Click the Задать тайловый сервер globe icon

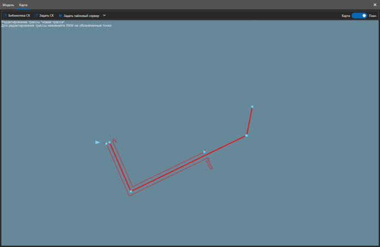click(x=61, y=16)
